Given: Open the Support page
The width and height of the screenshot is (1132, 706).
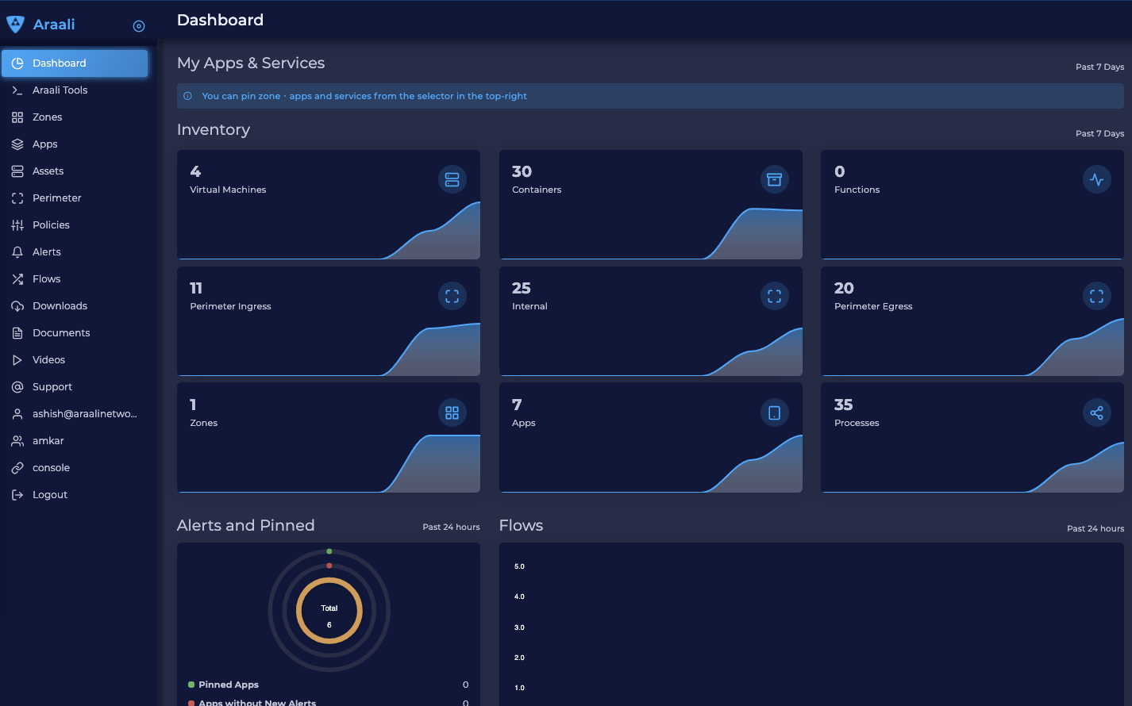Looking at the screenshot, I should coord(75,387).
